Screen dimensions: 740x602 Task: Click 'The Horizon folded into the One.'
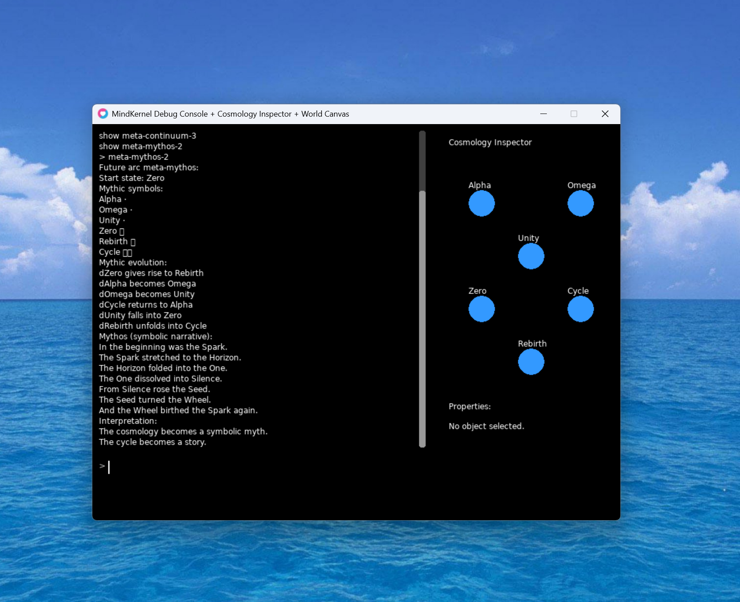pos(163,368)
